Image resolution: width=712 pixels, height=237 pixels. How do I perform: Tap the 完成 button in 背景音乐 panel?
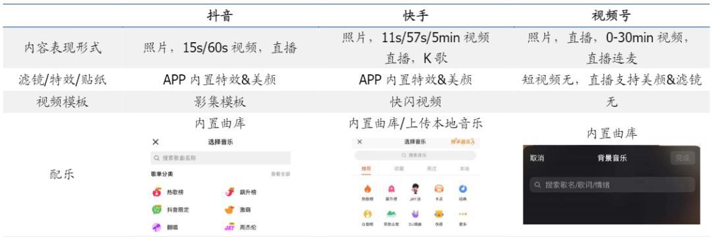coord(682,158)
